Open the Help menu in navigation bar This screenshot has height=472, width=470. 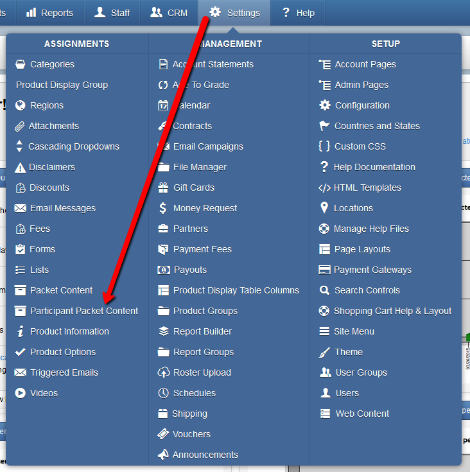point(298,13)
